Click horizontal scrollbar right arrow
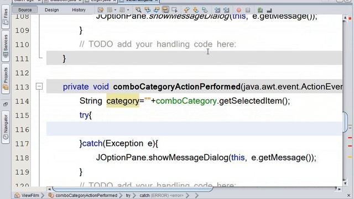Viewport: 354px width, 199px height. [x=339, y=189]
